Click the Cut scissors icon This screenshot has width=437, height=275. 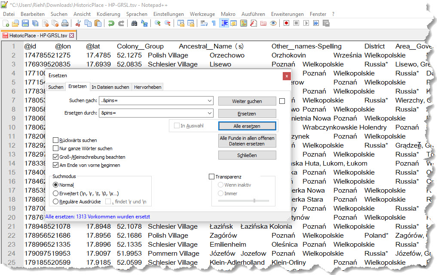(x=77, y=23)
